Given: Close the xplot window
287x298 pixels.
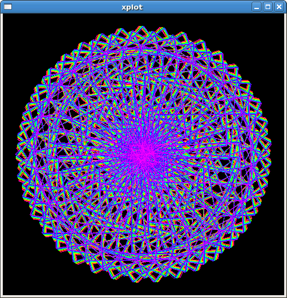Looking at the screenshot, I should tap(279, 7).
